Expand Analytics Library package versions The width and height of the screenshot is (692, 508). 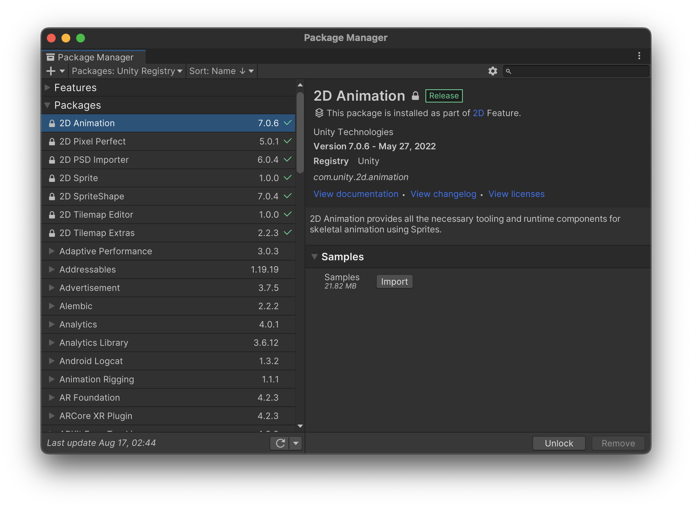52,343
